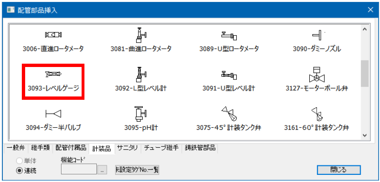Open the チューブ継手 tab
This screenshot has width=380, height=182.
pyautogui.click(x=161, y=148)
